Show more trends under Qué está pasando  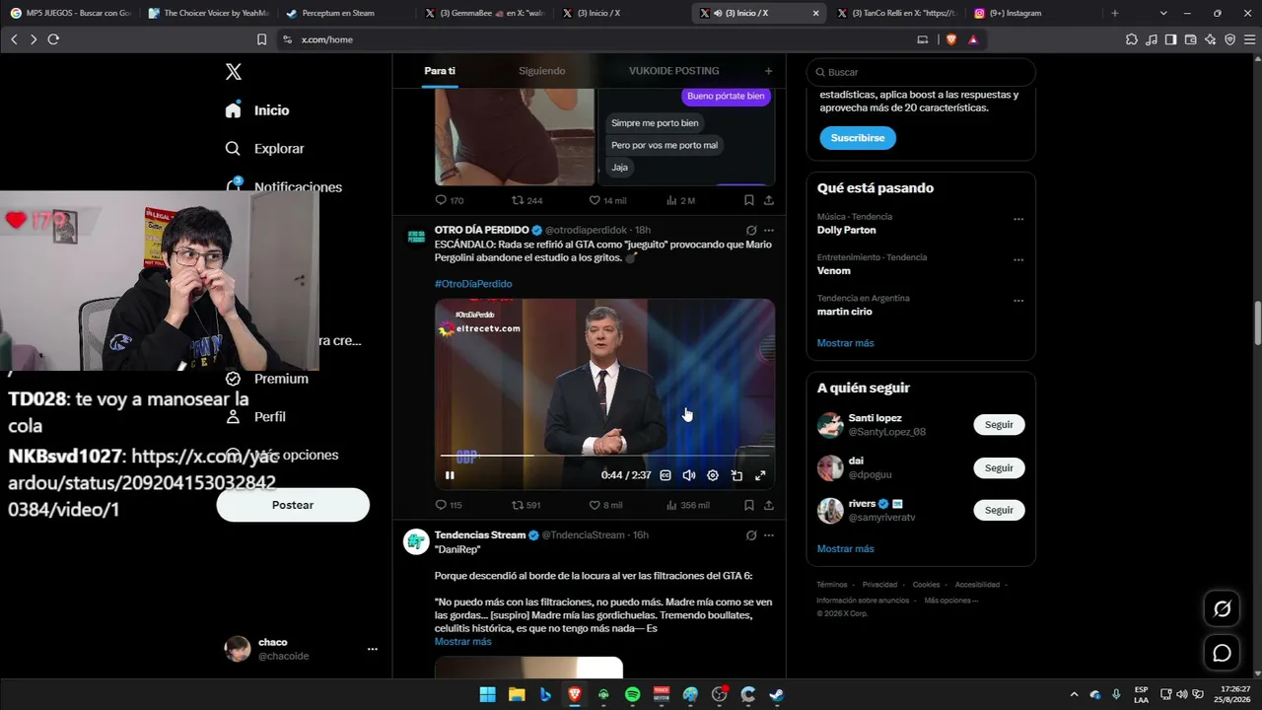(x=845, y=343)
